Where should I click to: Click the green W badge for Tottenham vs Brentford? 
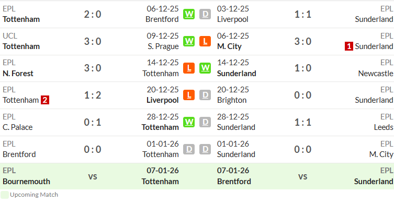[x=189, y=14]
